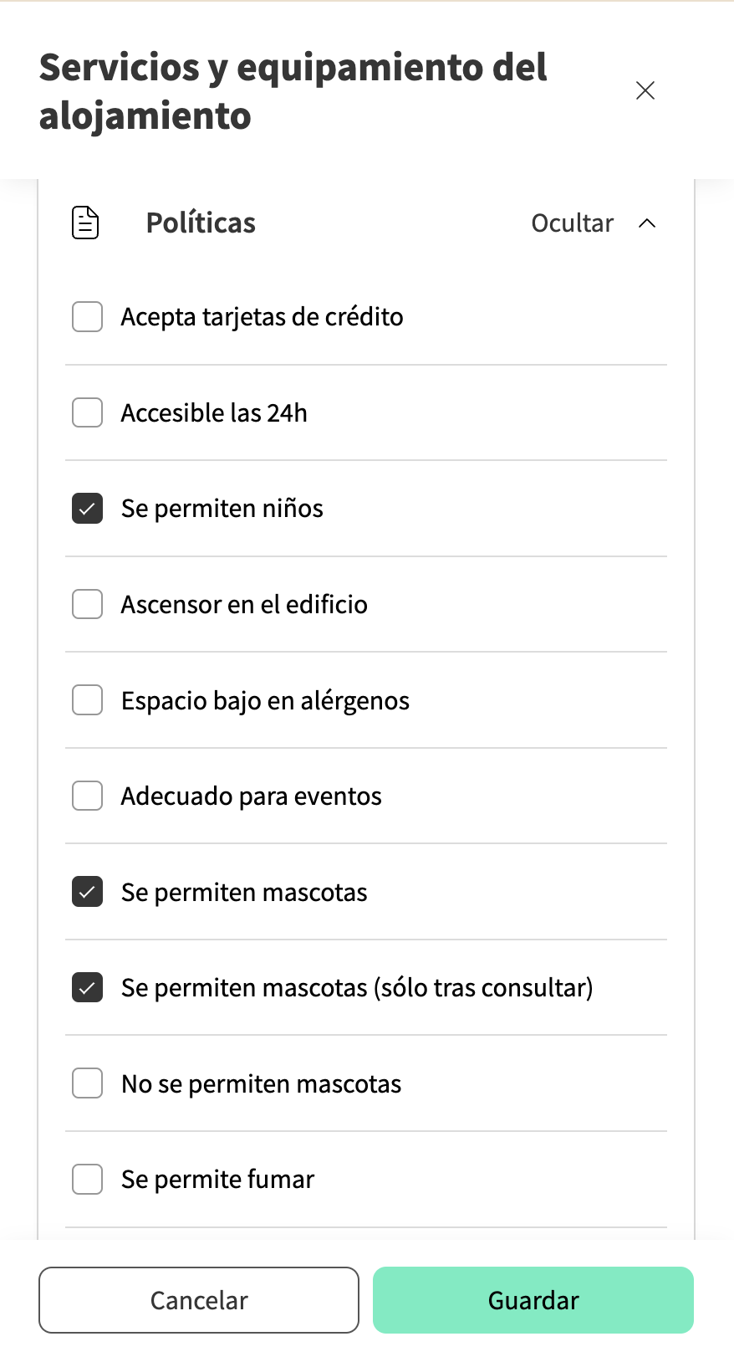The height and width of the screenshot is (1357, 734).
Task: Check Adecuado para eventos
Action: [x=88, y=796]
